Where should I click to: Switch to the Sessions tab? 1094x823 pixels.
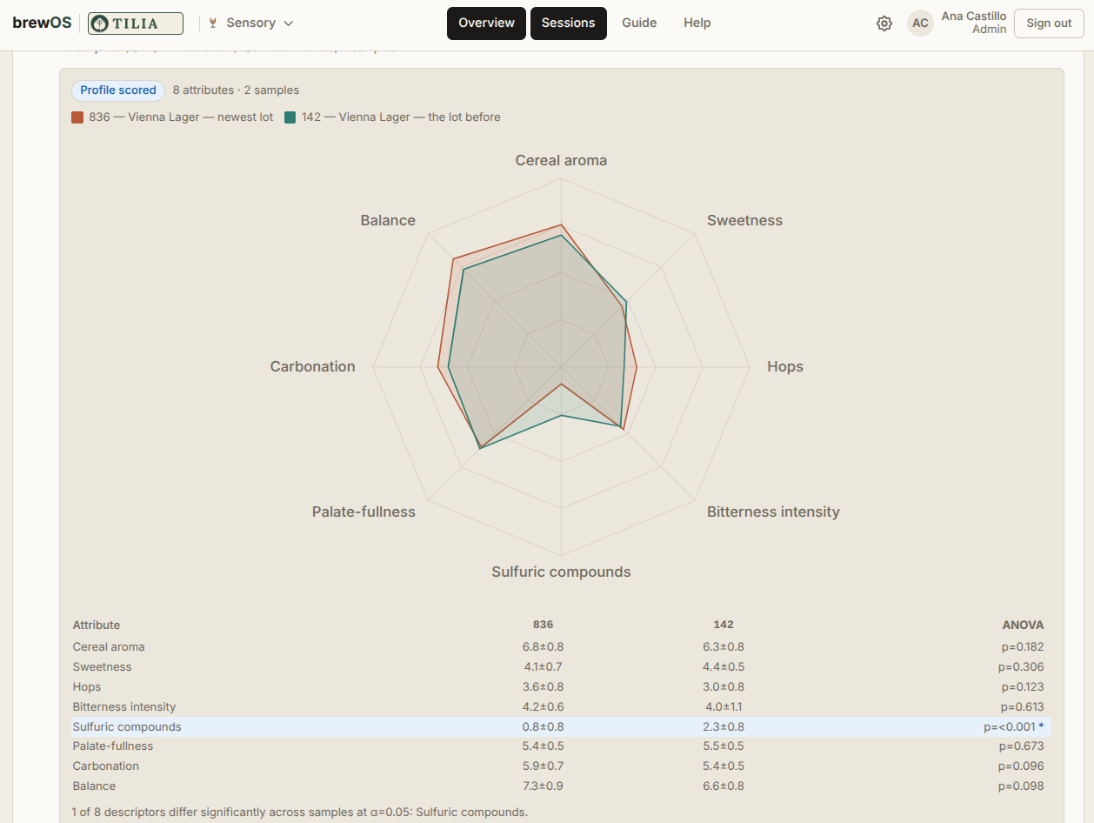[x=569, y=23]
